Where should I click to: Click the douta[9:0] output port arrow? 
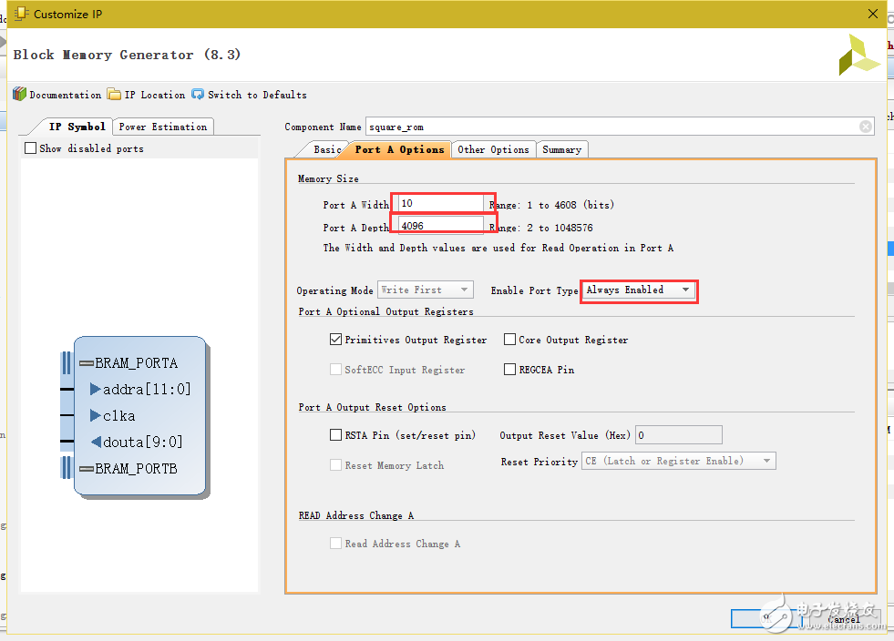tap(96, 443)
